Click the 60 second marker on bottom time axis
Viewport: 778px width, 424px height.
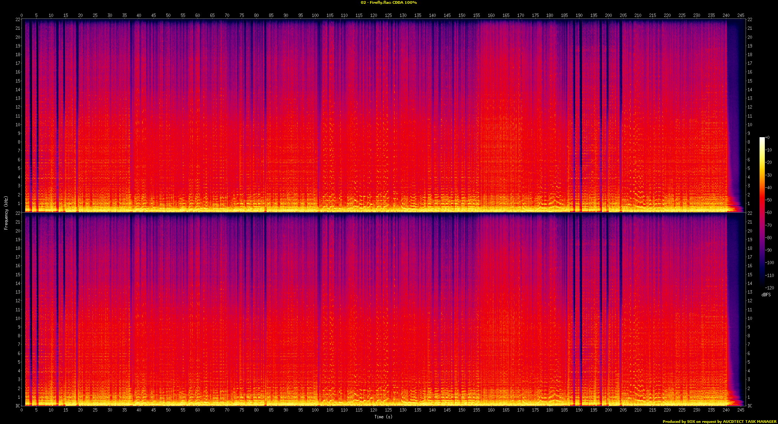coord(198,410)
